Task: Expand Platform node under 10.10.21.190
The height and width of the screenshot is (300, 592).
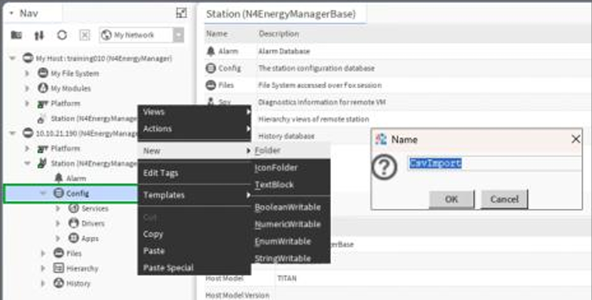Action: click(x=27, y=148)
